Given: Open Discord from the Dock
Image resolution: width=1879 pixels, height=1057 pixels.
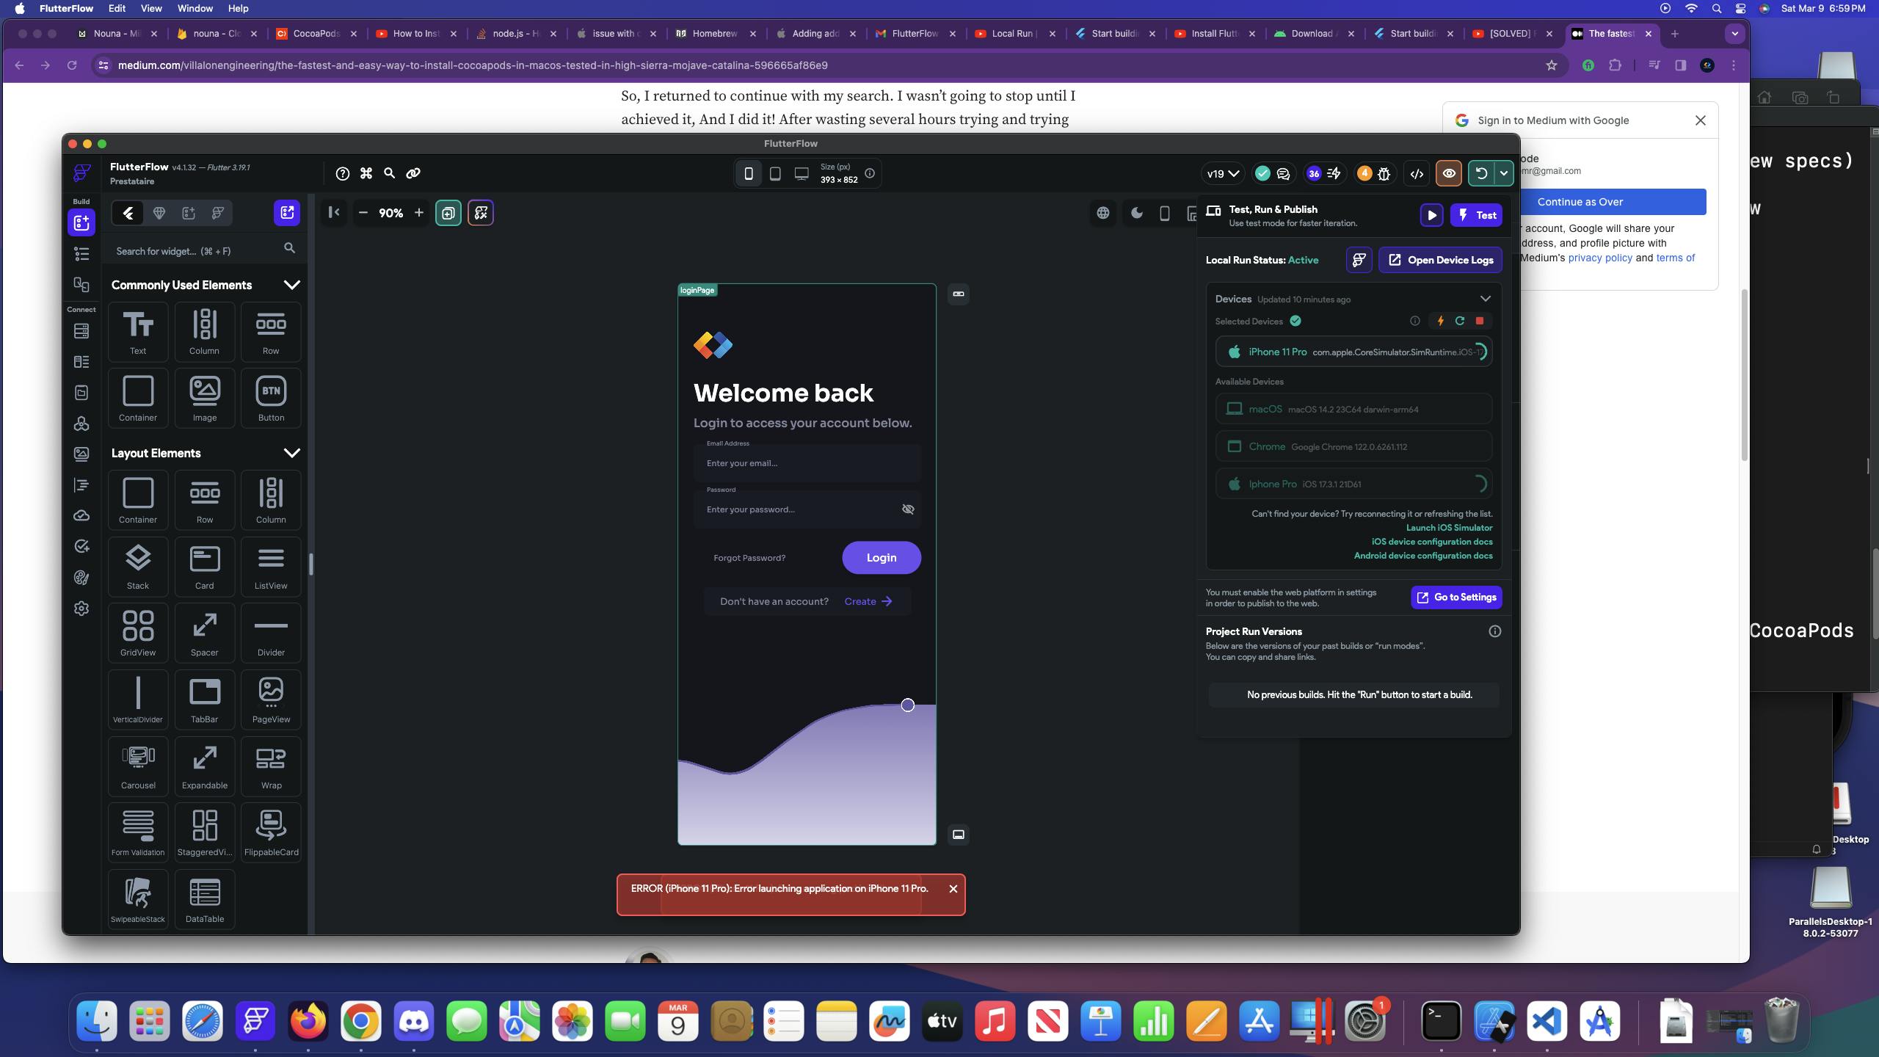Looking at the screenshot, I should tap(413, 1021).
